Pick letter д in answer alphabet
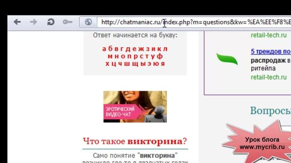The width and height of the screenshot is (291, 163). [x=128, y=49]
